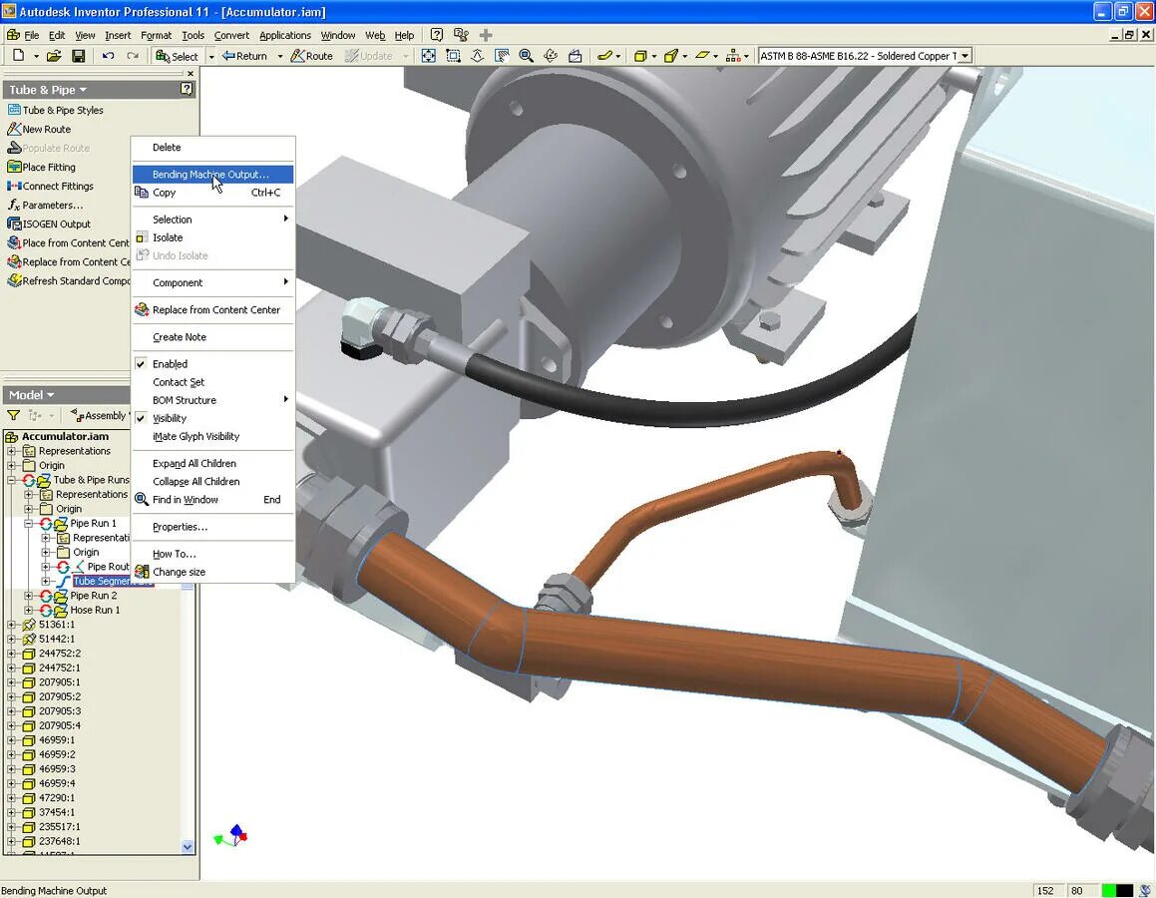Click the Undo toolbar icon

click(109, 55)
